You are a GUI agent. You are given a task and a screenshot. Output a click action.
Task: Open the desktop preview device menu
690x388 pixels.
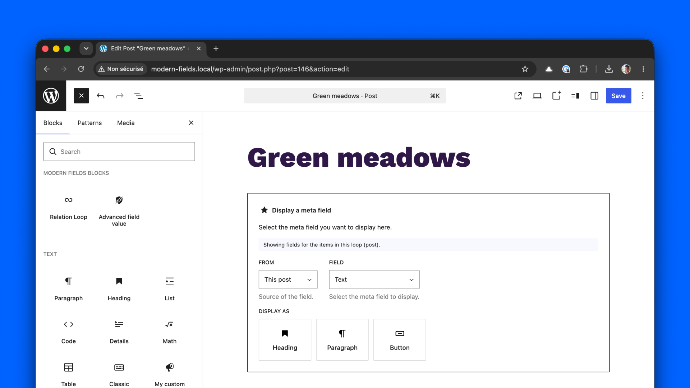537,96
